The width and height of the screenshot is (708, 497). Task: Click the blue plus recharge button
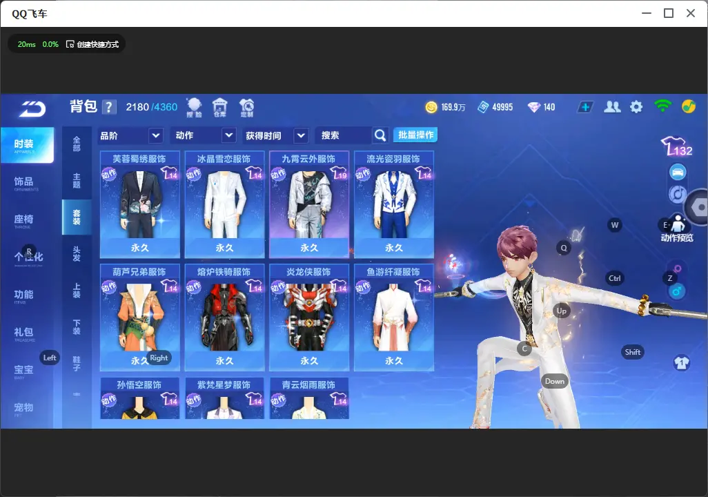(584, 107)
